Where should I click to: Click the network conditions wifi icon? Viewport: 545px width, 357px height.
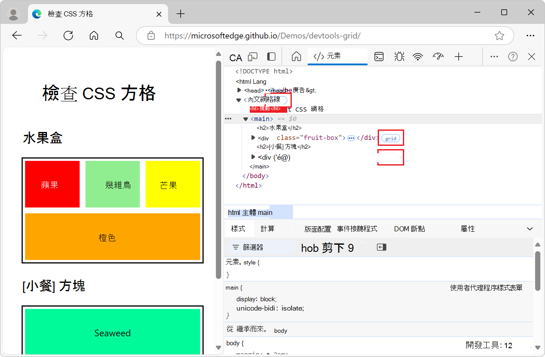[418, 56]
